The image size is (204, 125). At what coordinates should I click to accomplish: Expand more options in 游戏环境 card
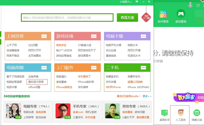(x=94, y=36)
